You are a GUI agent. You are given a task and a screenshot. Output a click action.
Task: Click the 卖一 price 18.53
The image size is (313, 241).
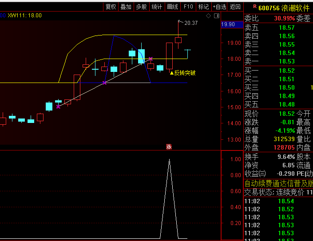[x=287, y=61]
